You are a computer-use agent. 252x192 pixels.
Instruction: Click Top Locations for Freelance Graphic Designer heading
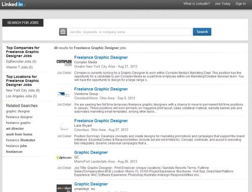(22, 81)
